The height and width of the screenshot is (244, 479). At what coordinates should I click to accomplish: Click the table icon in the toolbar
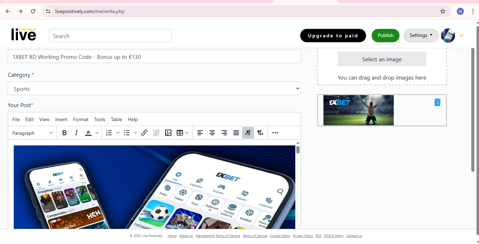pos(180,133)
